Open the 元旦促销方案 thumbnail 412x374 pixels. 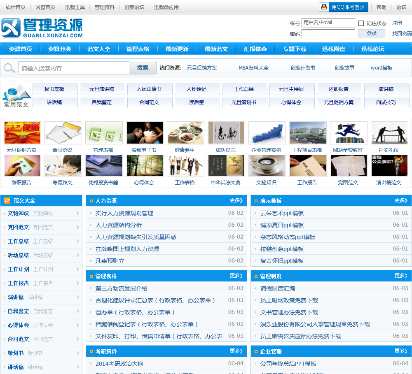22,133
